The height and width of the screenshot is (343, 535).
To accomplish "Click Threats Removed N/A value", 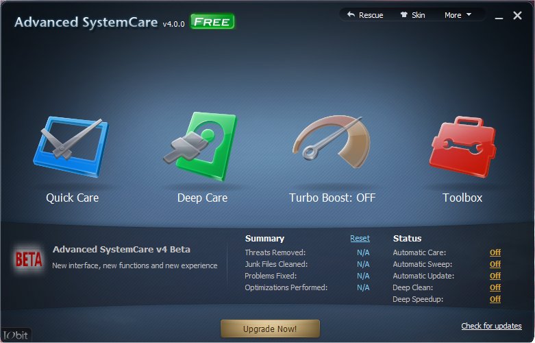I will (x=363, y=252).
